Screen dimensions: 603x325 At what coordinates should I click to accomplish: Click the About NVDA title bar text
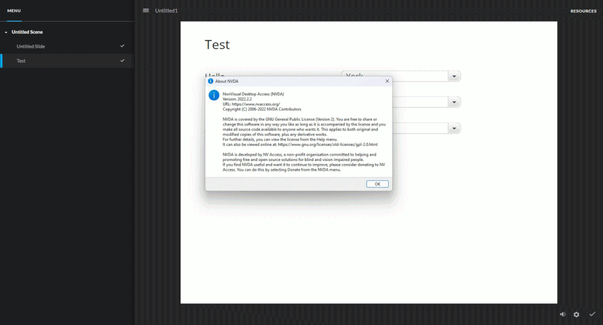(227, 81)
